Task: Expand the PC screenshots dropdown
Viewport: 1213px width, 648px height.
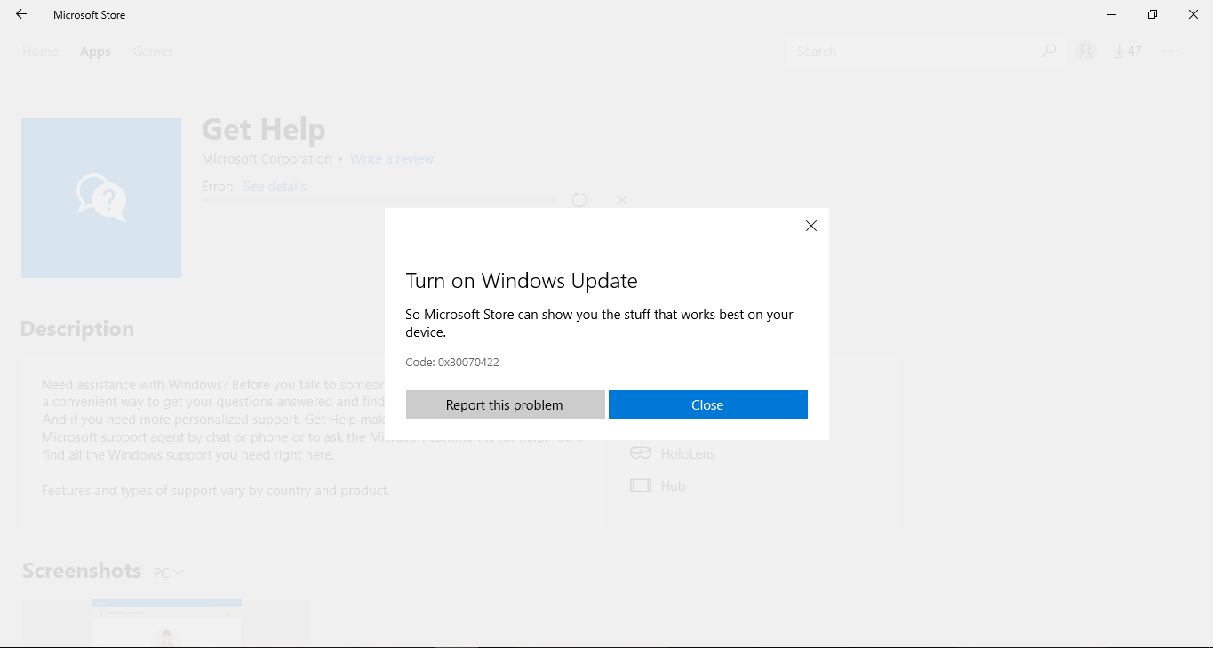Action: coord(169,572)
